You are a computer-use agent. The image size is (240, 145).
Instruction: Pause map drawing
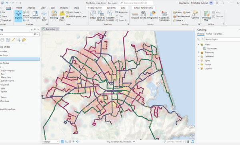click(188, 142)
